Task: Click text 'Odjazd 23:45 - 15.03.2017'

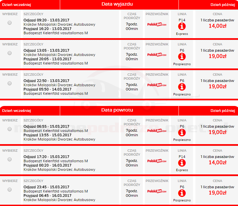Action: pos(46,187)
